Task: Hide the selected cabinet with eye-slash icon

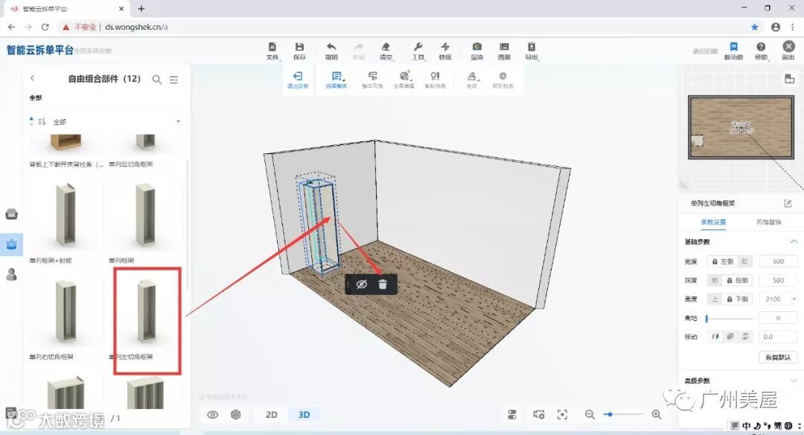Action: pos(362,285)
